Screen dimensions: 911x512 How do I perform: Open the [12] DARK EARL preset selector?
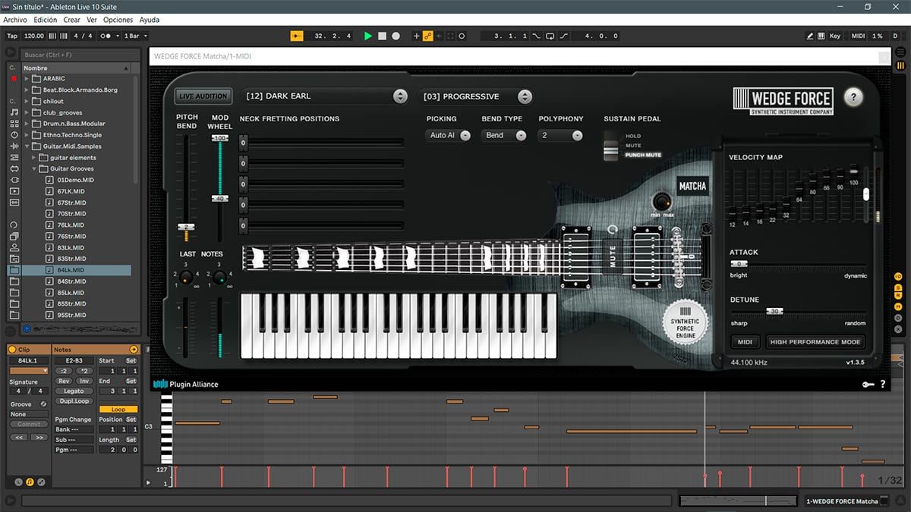(x=326, y=96)
